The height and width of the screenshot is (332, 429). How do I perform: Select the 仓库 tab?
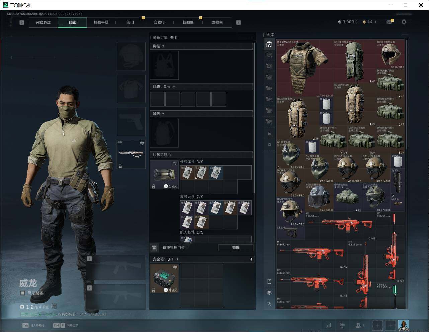[72, 22]
